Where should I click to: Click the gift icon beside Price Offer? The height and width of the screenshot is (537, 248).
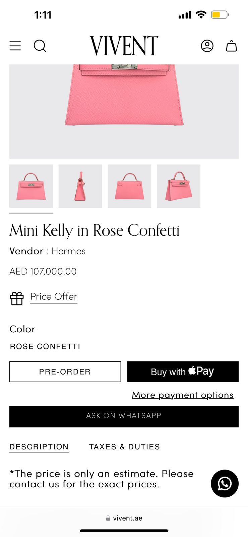click(17, 298)
